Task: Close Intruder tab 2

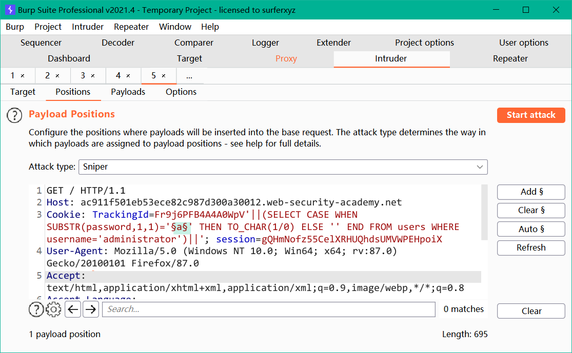Action: [x=57, y=76]
